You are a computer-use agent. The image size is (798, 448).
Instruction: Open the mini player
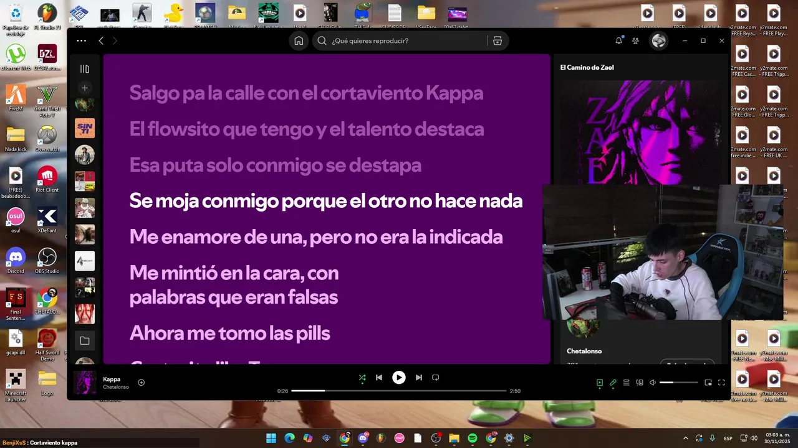pos(708,383)
